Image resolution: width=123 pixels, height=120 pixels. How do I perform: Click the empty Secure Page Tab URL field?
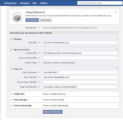80,82
